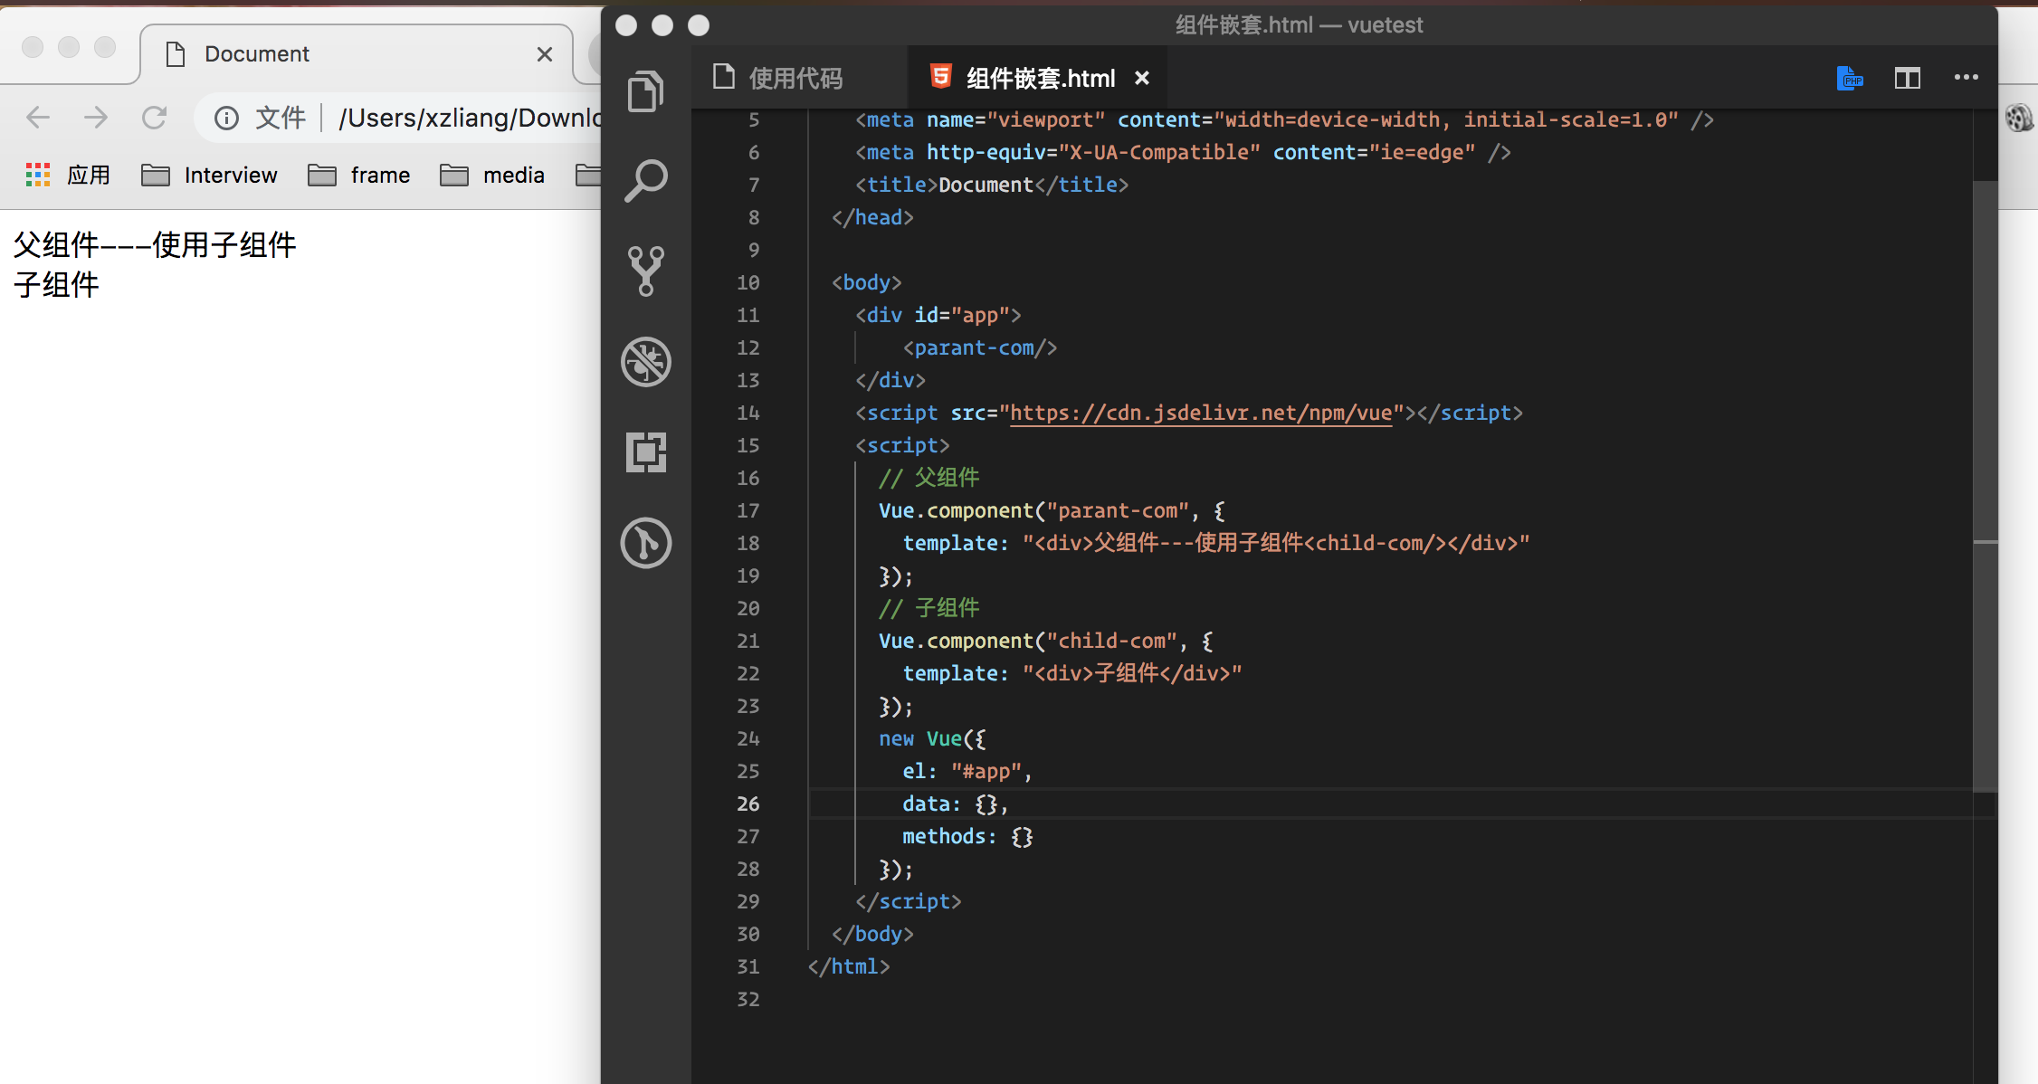Image resolution: width=2038 pixels, height=1084 pixels.
Task: Click the blue PHP preview icon
Action: 1850,79
